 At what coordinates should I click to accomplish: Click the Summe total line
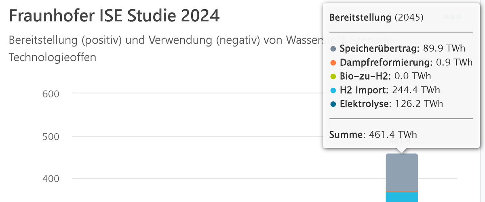point(373,135)
